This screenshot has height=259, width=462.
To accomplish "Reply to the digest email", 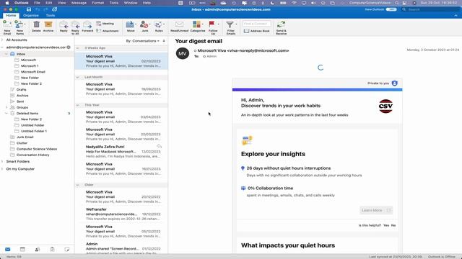I will click(64, 27).
